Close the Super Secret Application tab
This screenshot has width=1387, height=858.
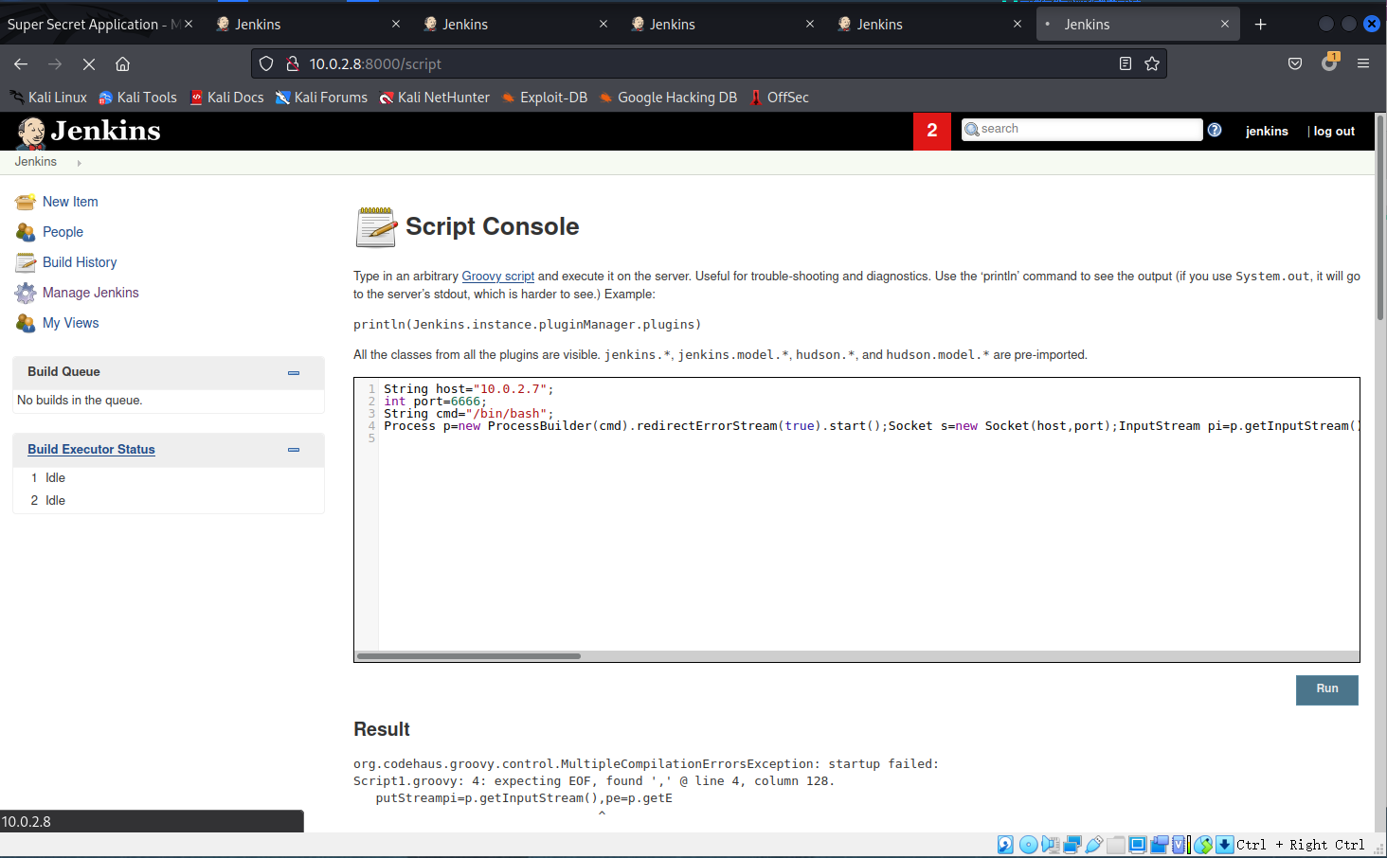(189, 25)
